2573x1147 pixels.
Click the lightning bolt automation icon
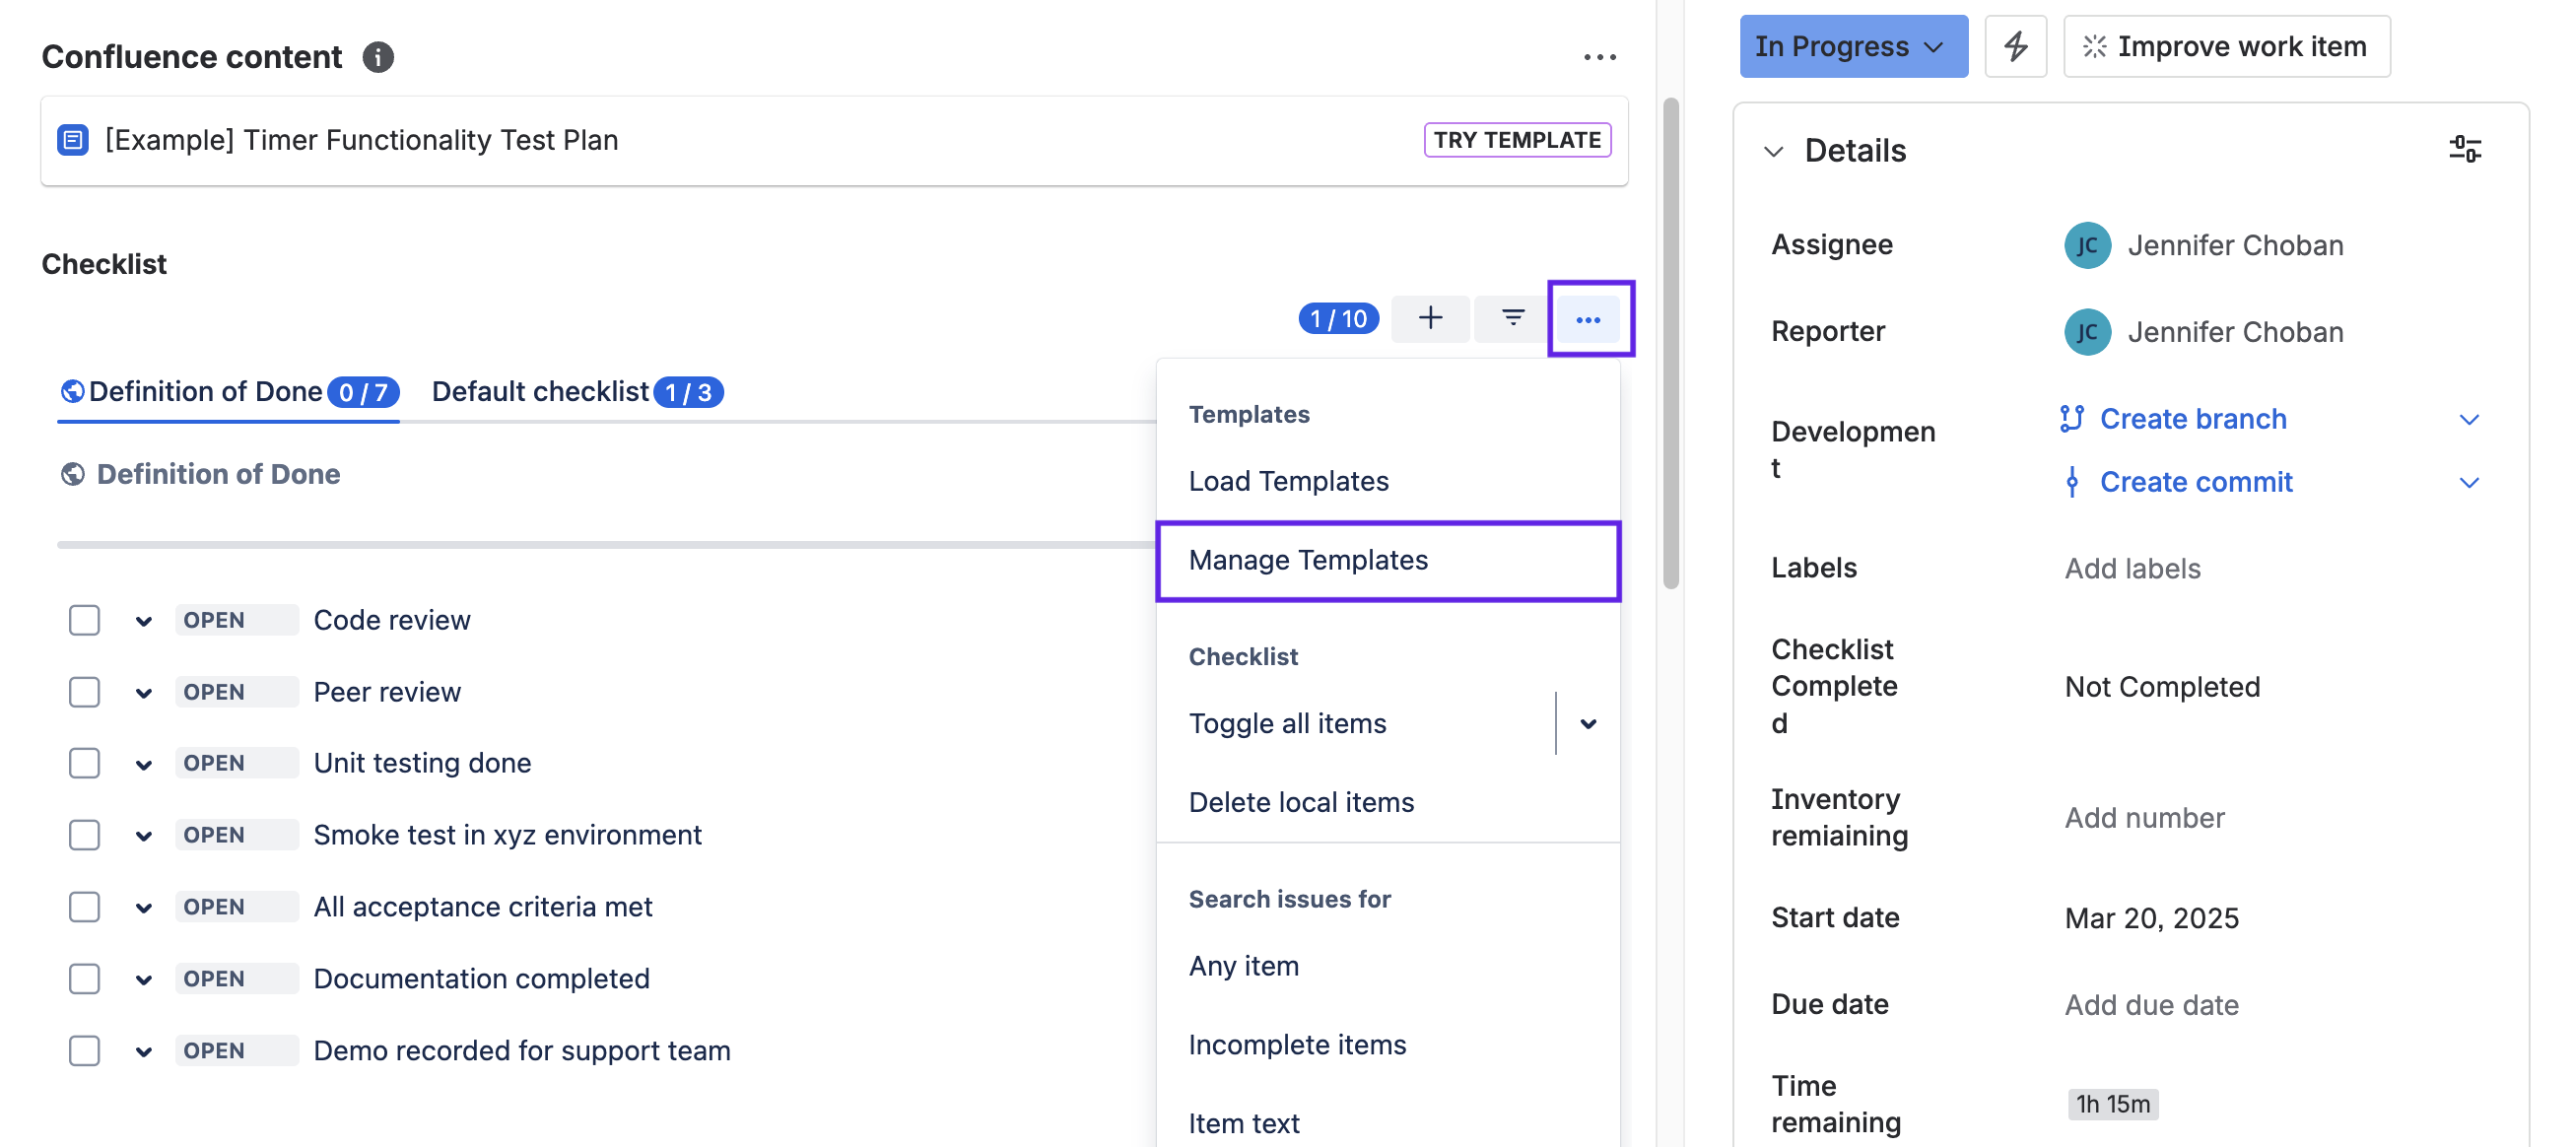[x=2014, y=46]
